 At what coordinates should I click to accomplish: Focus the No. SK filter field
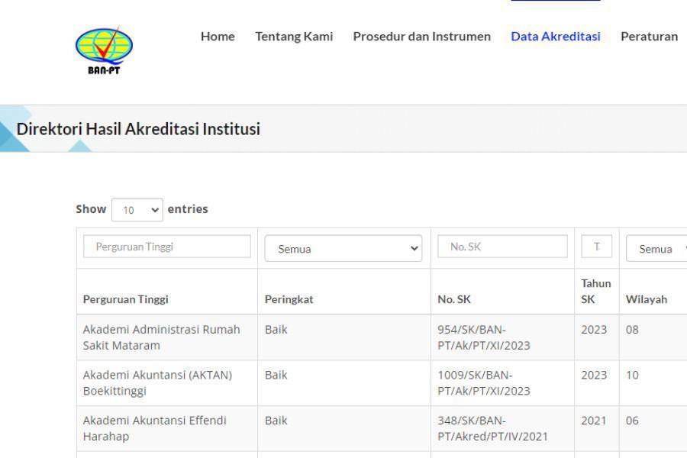(502, 247)
